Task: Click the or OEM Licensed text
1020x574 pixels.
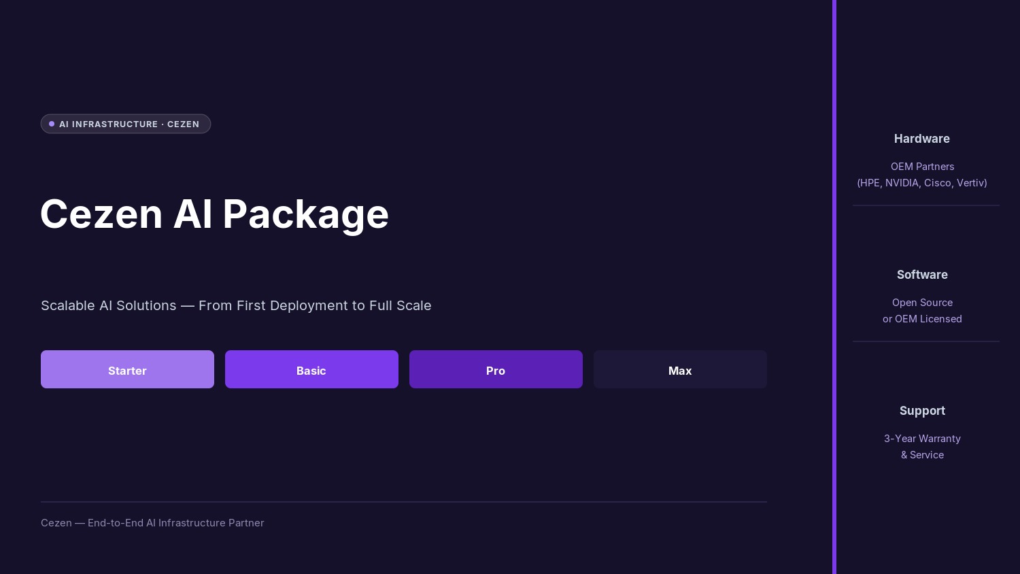Action: [922, 319]
